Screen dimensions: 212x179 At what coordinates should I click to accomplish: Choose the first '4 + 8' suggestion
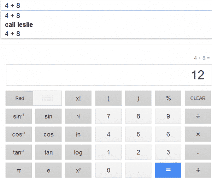(x=13, y=16)
